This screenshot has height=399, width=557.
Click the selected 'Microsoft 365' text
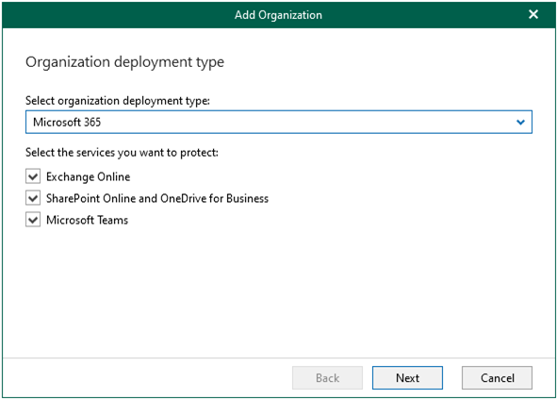click(67, 122)
